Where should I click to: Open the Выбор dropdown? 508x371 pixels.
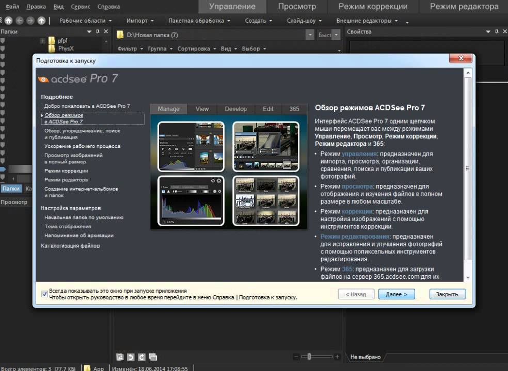click(254, 48)
